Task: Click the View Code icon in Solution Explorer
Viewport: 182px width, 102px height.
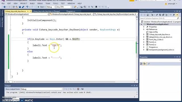Action: coord(171,15)
